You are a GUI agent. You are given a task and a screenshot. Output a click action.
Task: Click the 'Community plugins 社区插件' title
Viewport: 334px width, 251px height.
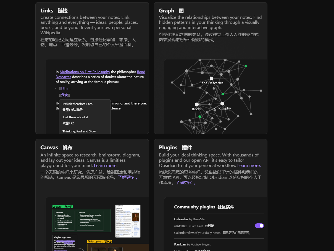coord(204,207)
